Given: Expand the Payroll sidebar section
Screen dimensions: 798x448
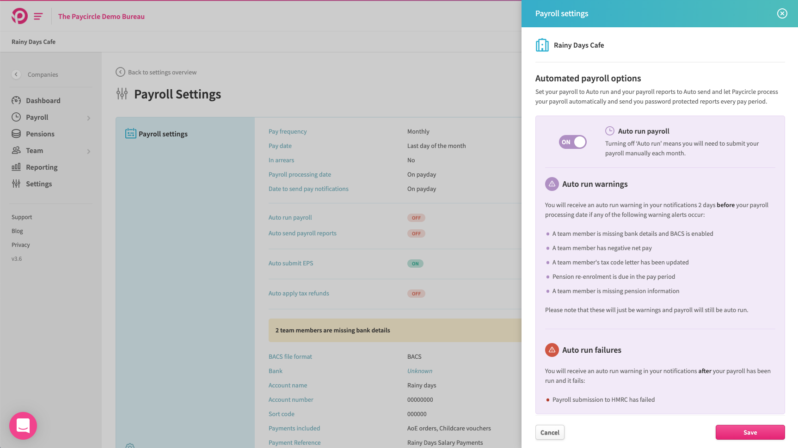Looking at the screenshot, I should pos(88,117).
